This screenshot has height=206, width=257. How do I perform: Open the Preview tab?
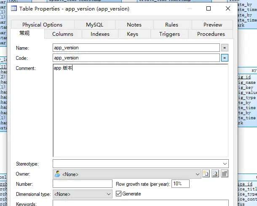click(213, 25)
